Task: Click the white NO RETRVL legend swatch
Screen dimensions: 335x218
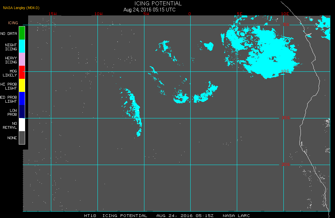Action: tap(22, 124)
